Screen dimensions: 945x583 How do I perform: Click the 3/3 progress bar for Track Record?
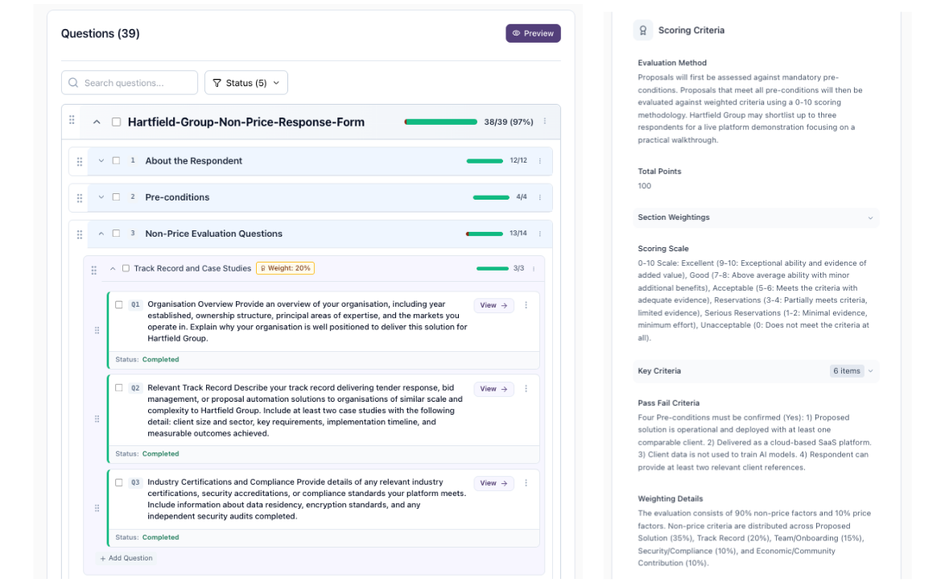tap(493, 268)
